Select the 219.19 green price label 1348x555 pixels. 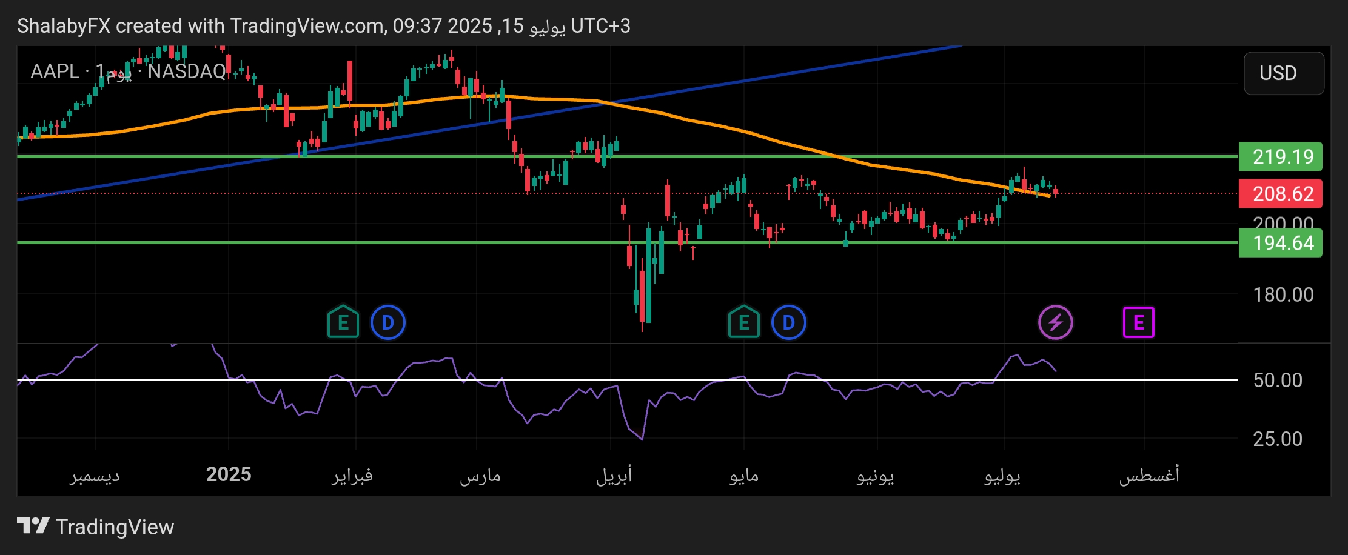(1281, 157)
